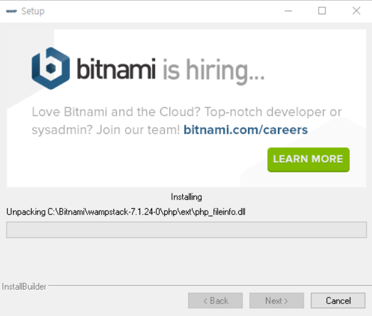Click the 'InstallBuilder' label
This screenshot has height=316, width=372.
coord(24,287)
